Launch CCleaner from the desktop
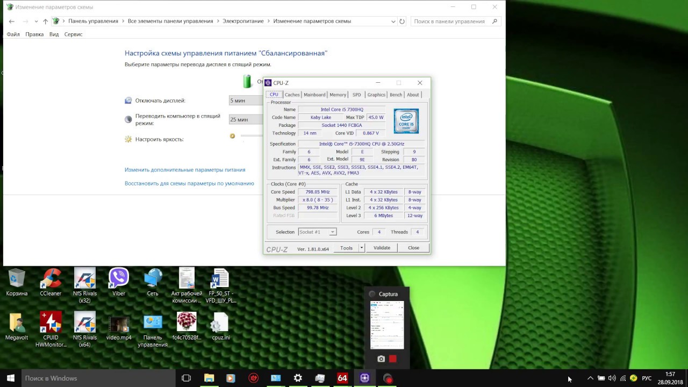This screenshot has width=688, height=387. pos(51,282)
